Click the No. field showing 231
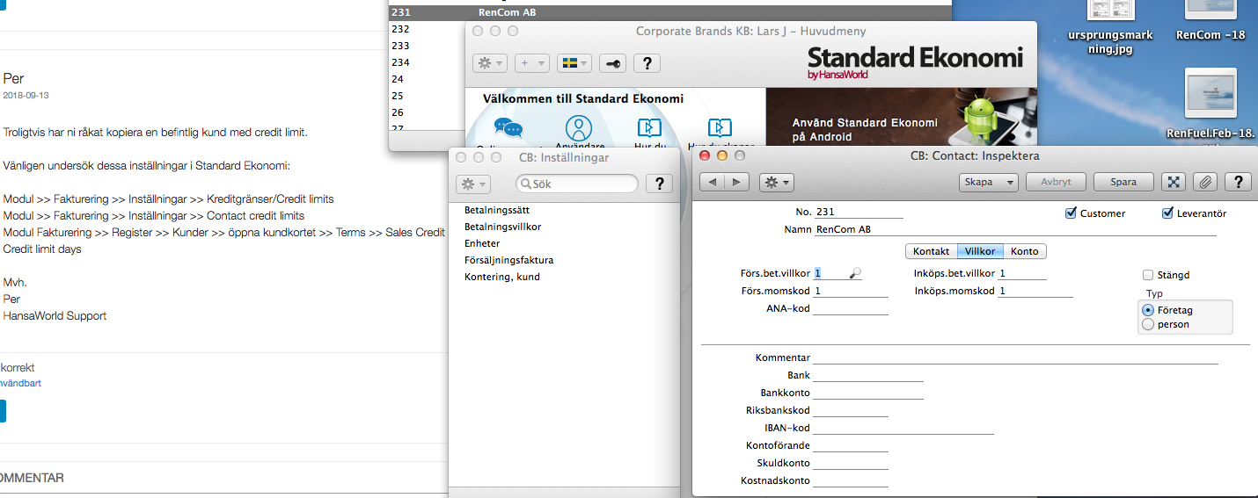Image resolution: width=1258 pixels, height=498 pixels. (859, 212)
